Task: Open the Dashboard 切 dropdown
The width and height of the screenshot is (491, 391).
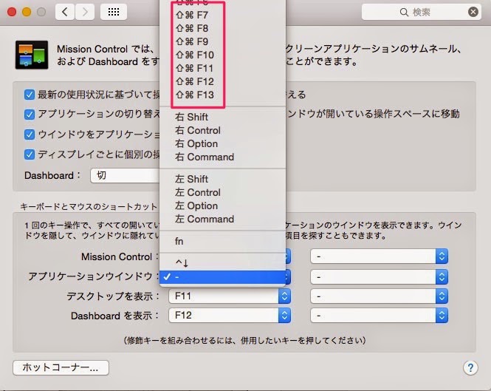Action: point(125,175)
